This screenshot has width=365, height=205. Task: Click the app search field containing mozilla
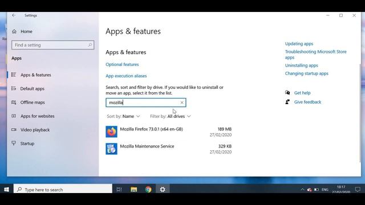(146, 102)
